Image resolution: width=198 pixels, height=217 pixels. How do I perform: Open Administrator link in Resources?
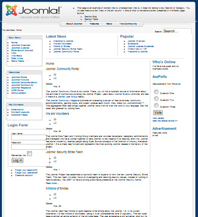click(19, 93)
